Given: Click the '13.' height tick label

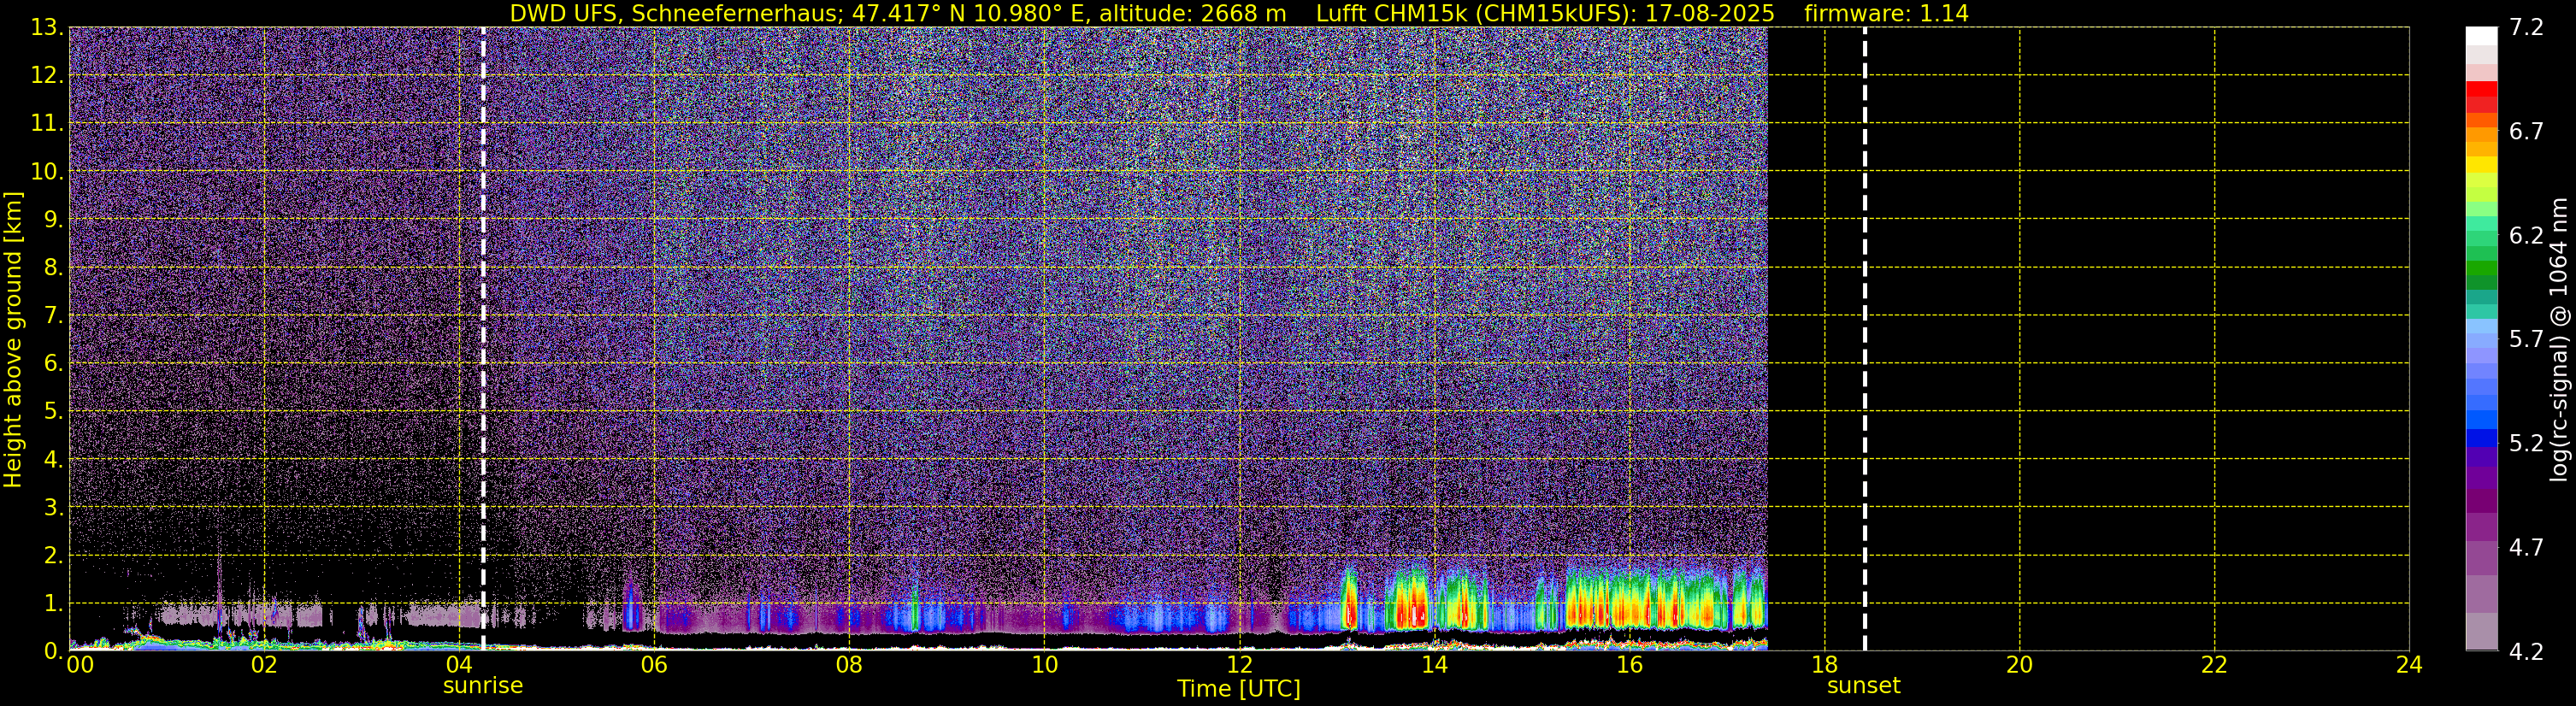Looking at the screenshot, I should (46, 28).
